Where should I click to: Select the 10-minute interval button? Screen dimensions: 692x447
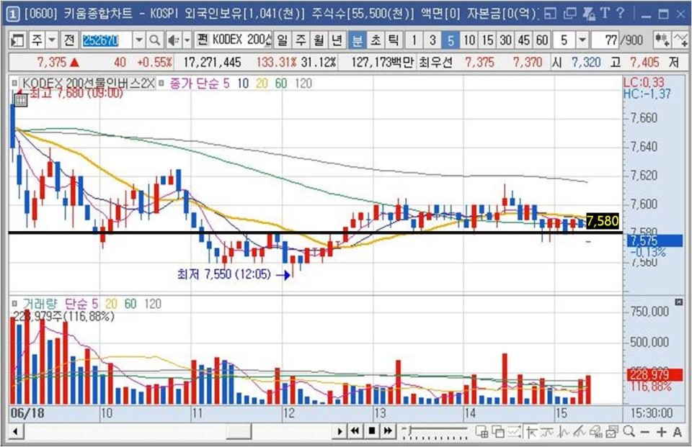click(469, 40)
